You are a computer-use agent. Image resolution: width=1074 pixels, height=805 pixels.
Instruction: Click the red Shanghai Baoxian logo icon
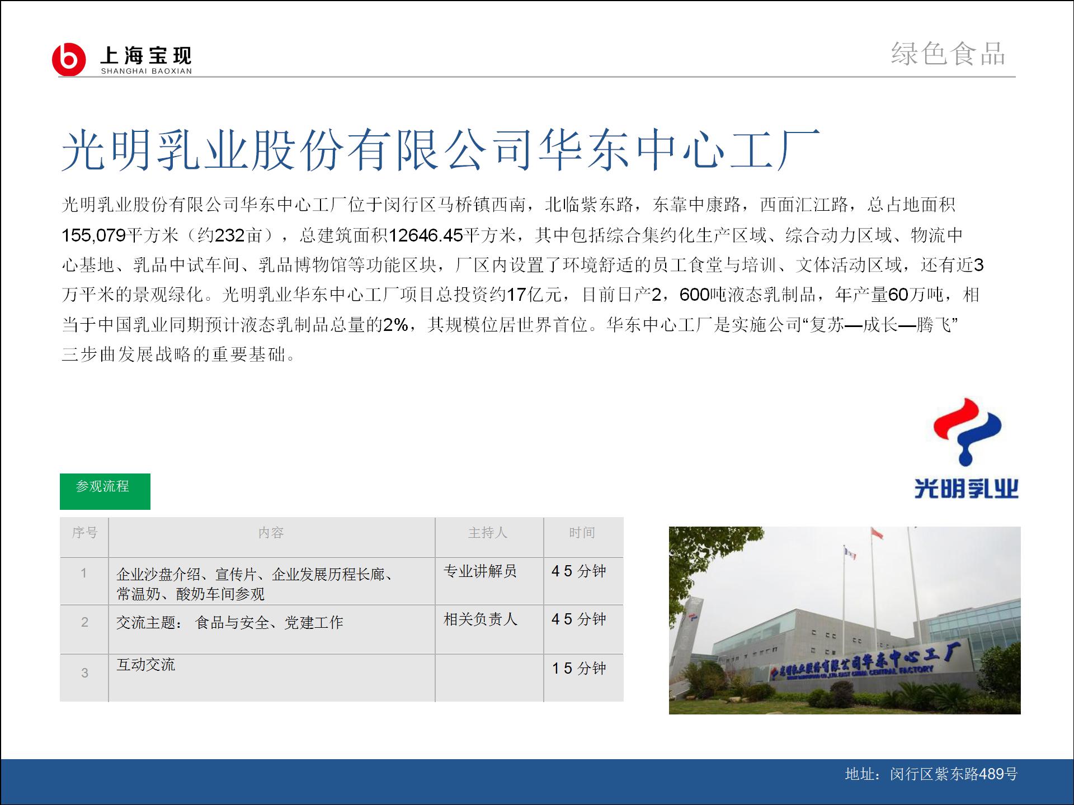click(x=69, y=59)
